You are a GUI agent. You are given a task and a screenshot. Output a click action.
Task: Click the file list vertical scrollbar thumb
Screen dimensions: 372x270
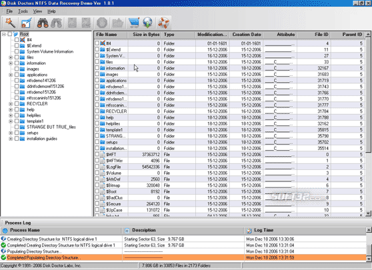[x=368, y=95]
